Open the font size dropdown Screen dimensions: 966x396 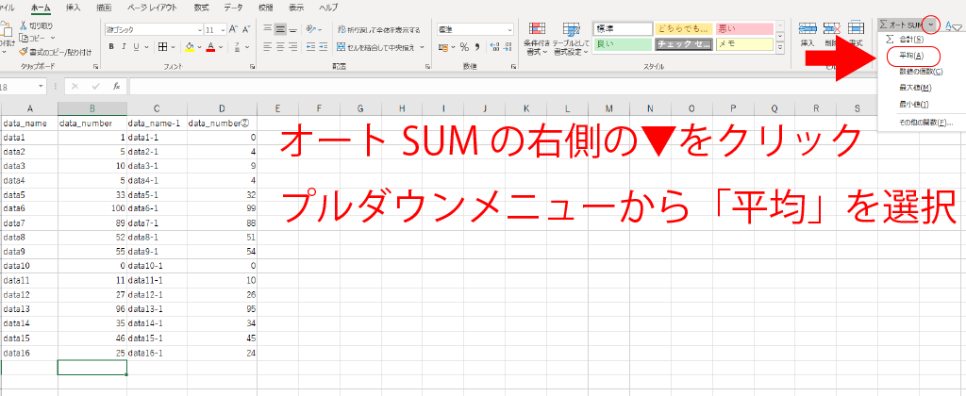point(224,29)
